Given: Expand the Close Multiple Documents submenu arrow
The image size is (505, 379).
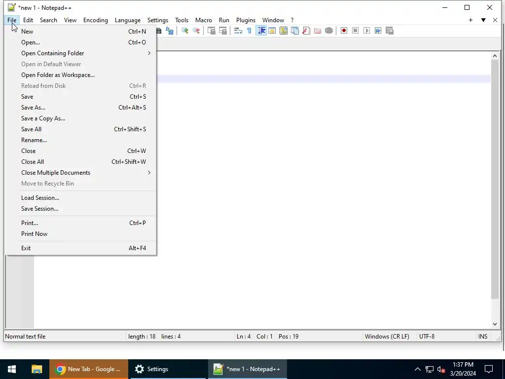Looking at the screenshot, I should 149,173.
